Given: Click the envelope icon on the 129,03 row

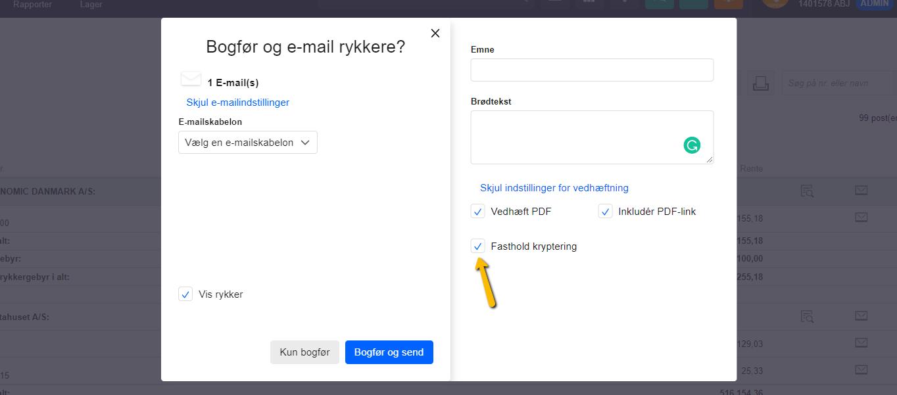Looking at the screenshot, I should 861,343.
